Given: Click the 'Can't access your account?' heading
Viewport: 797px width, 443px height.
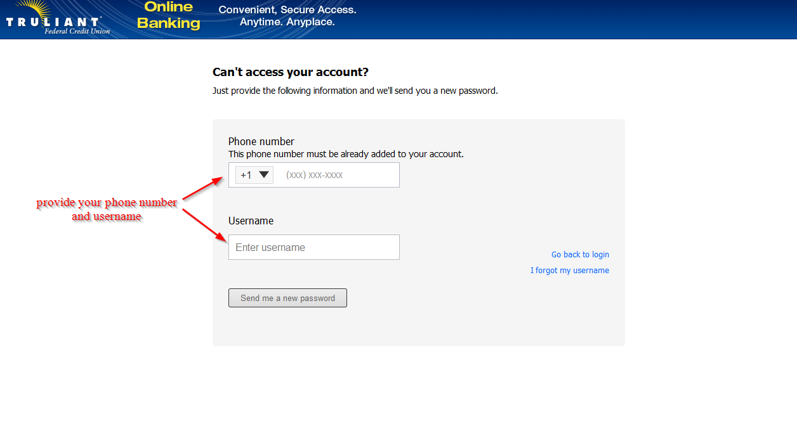Looking at the screenshot, I should (291, 72).
